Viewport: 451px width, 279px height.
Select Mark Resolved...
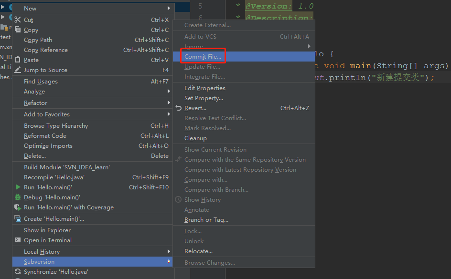pos(244,128)
